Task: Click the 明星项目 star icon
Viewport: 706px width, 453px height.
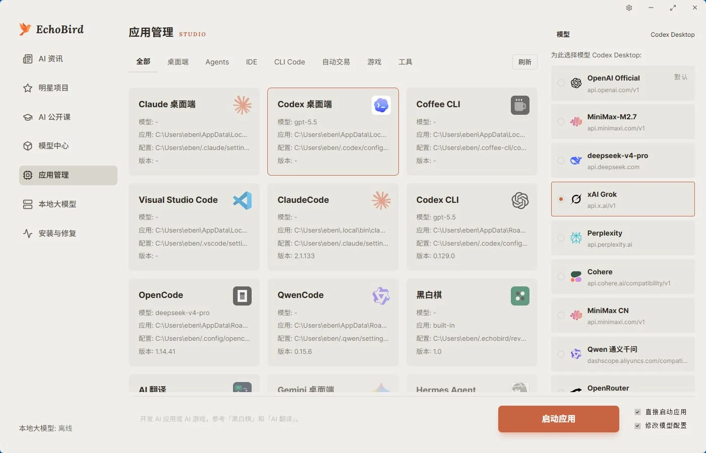Action: pos(28,88)
